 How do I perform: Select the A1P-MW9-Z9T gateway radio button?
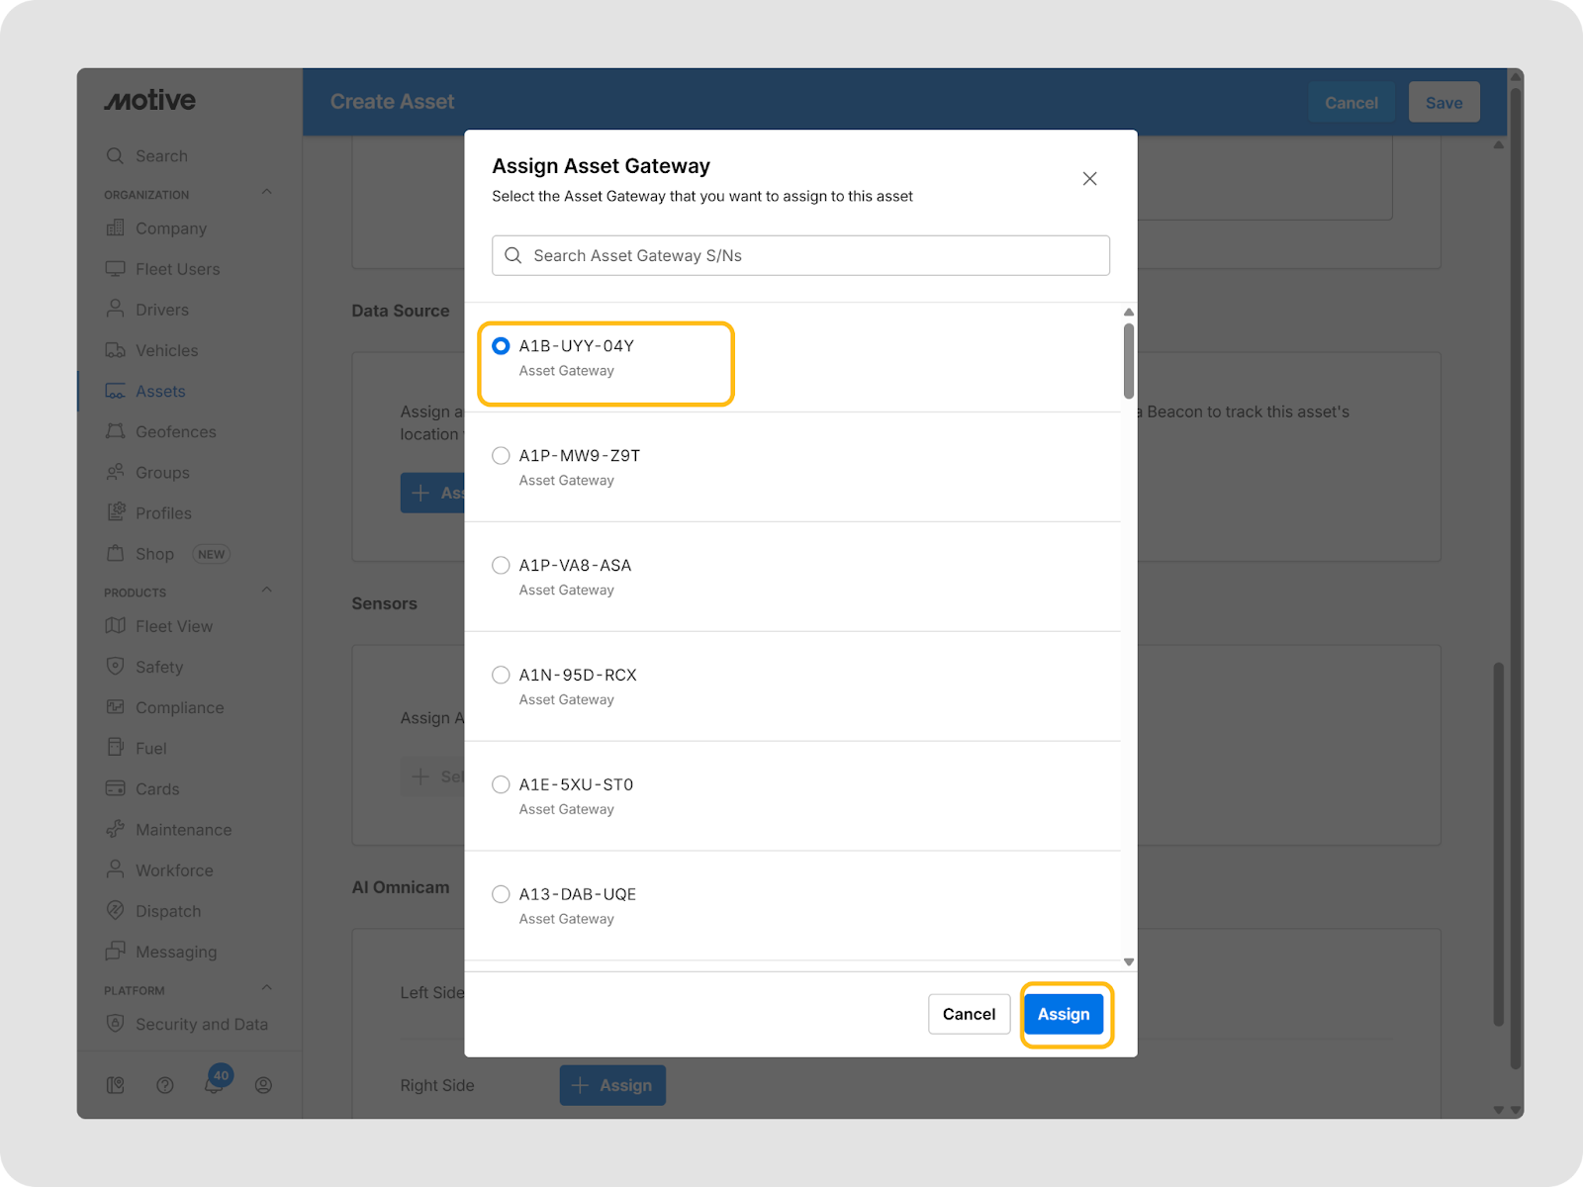tap(502, 456)
